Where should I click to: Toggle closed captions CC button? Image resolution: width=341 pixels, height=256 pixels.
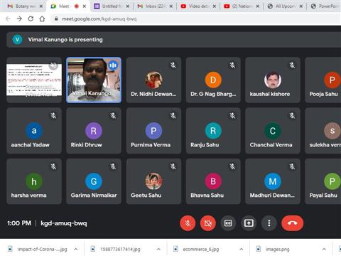tap(228, 223)
